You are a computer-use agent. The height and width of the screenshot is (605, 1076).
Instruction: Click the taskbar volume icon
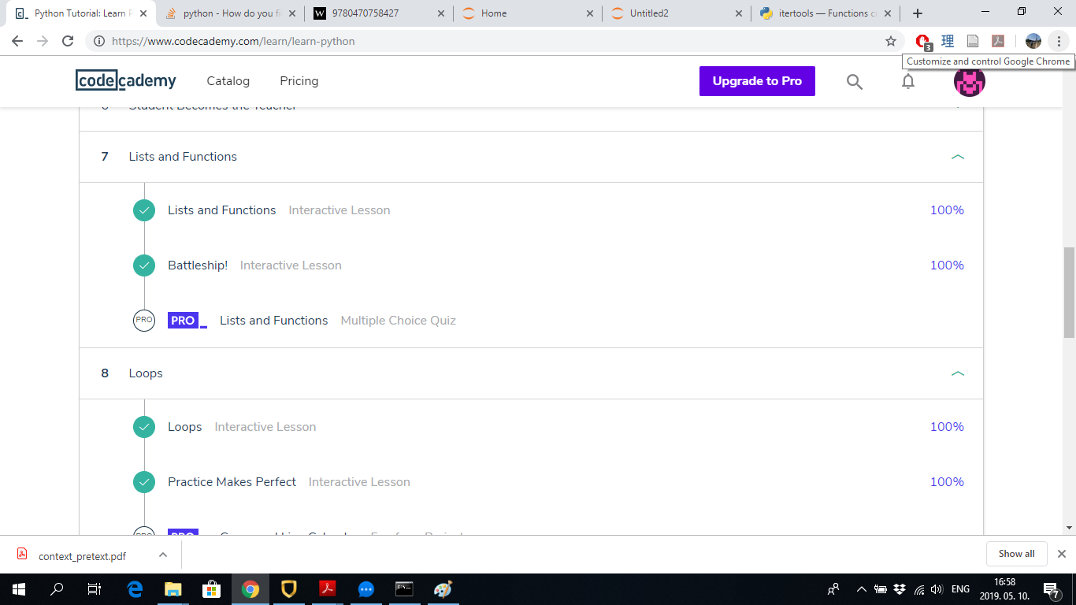tap(937, 589)
